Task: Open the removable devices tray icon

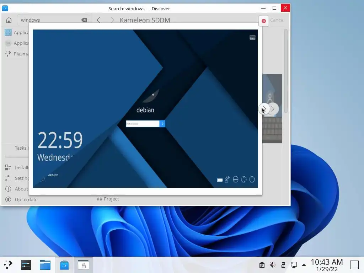Action: 283,264
